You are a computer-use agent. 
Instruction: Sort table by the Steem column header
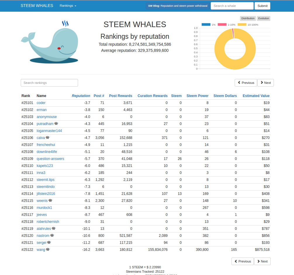(x=176, y=96)
